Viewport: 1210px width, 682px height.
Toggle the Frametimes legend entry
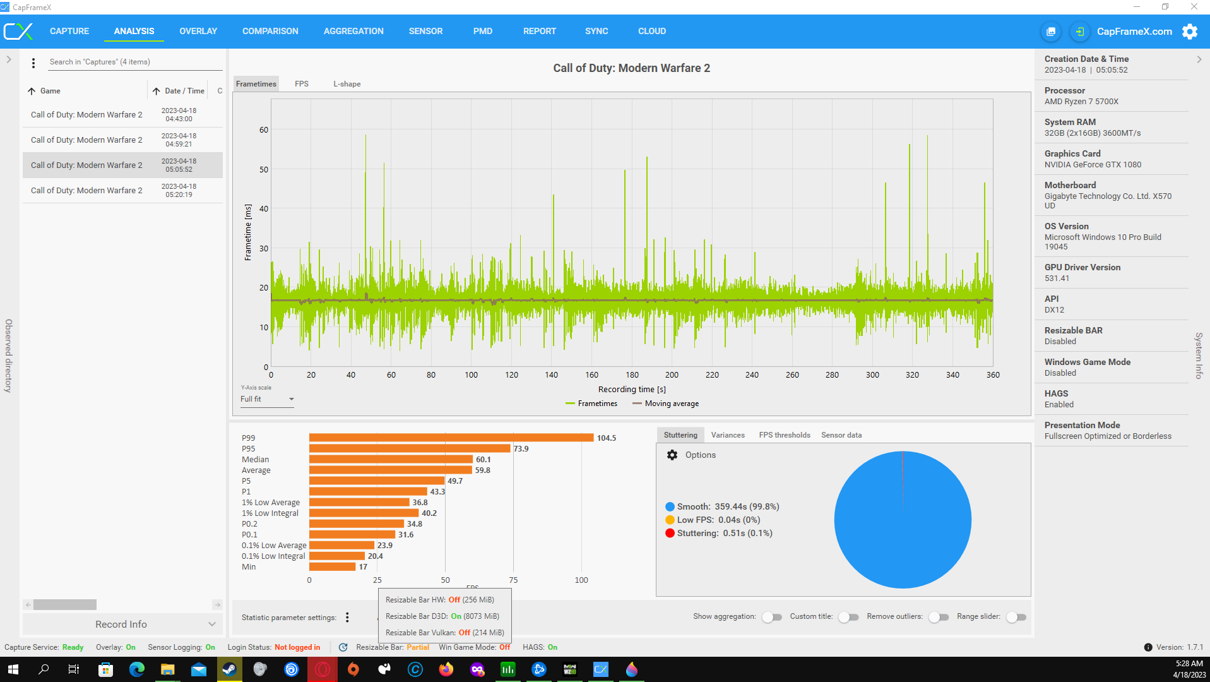591,404
